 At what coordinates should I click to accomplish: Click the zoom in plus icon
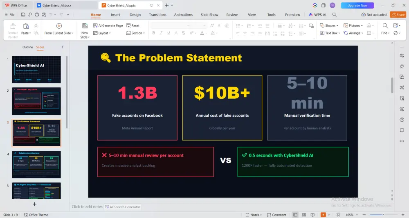[403, 215]
